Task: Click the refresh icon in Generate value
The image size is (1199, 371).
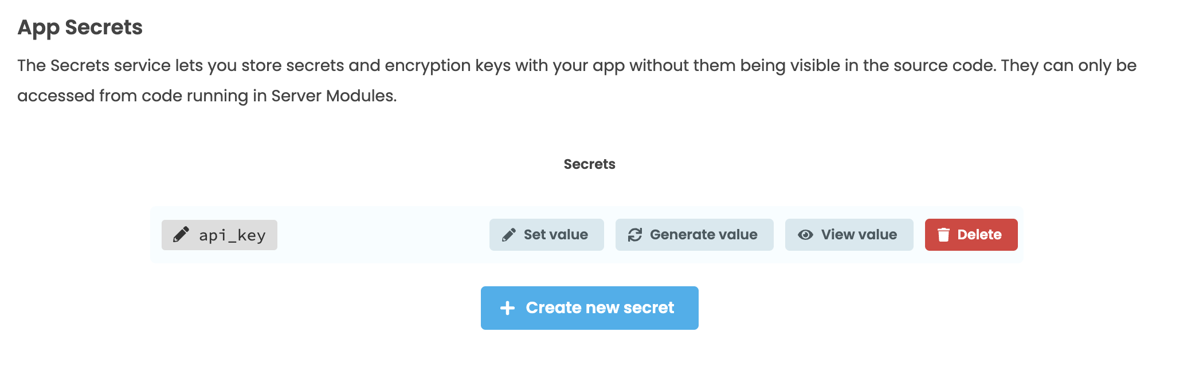Action: coord(634,234)
